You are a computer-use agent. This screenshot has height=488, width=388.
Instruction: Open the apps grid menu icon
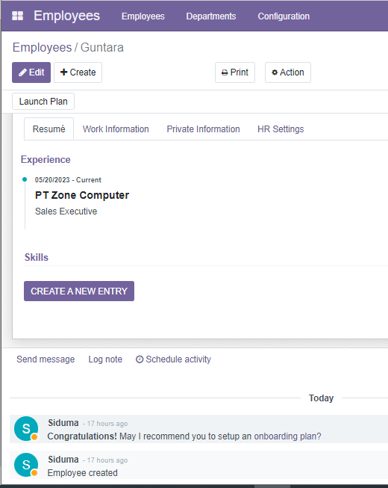(17, 16)
